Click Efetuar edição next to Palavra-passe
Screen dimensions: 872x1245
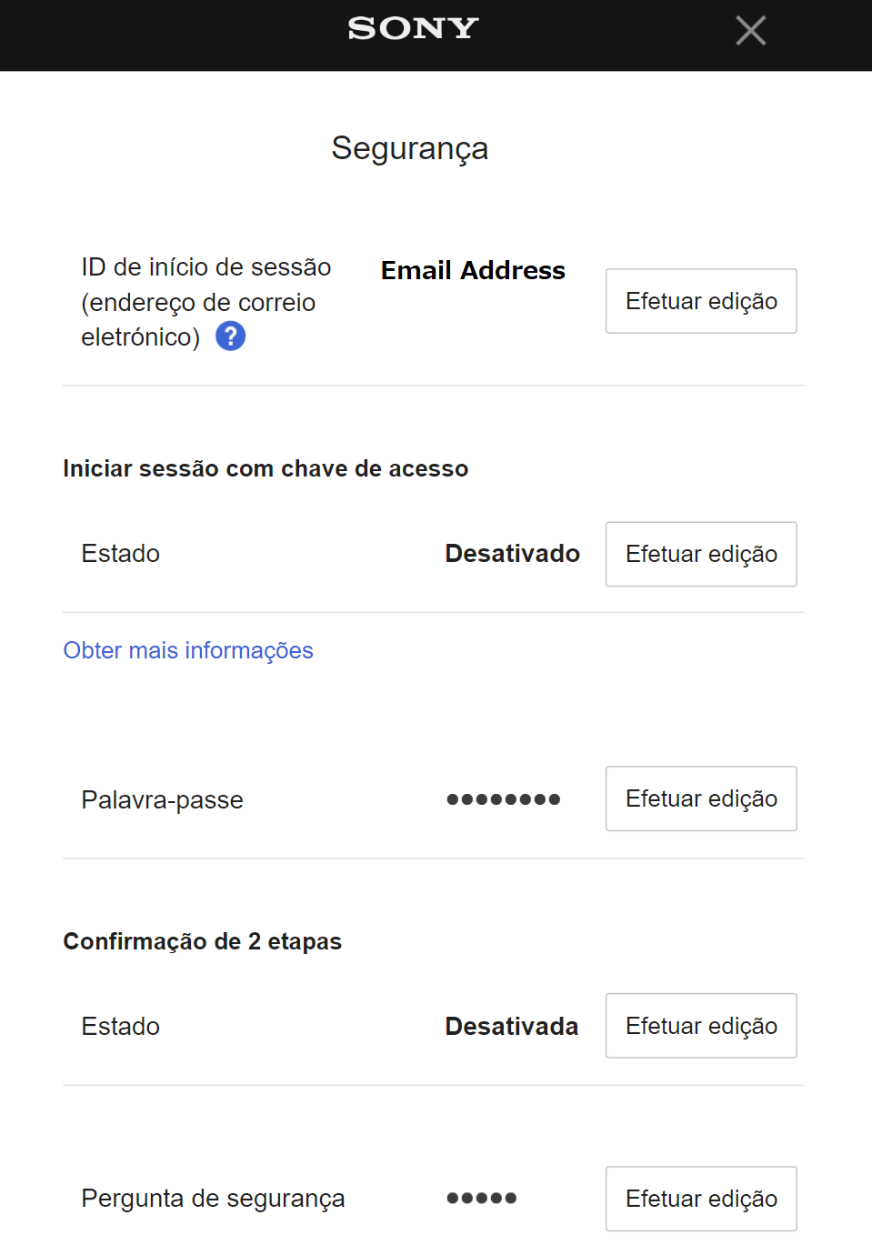tap(700, 798)
